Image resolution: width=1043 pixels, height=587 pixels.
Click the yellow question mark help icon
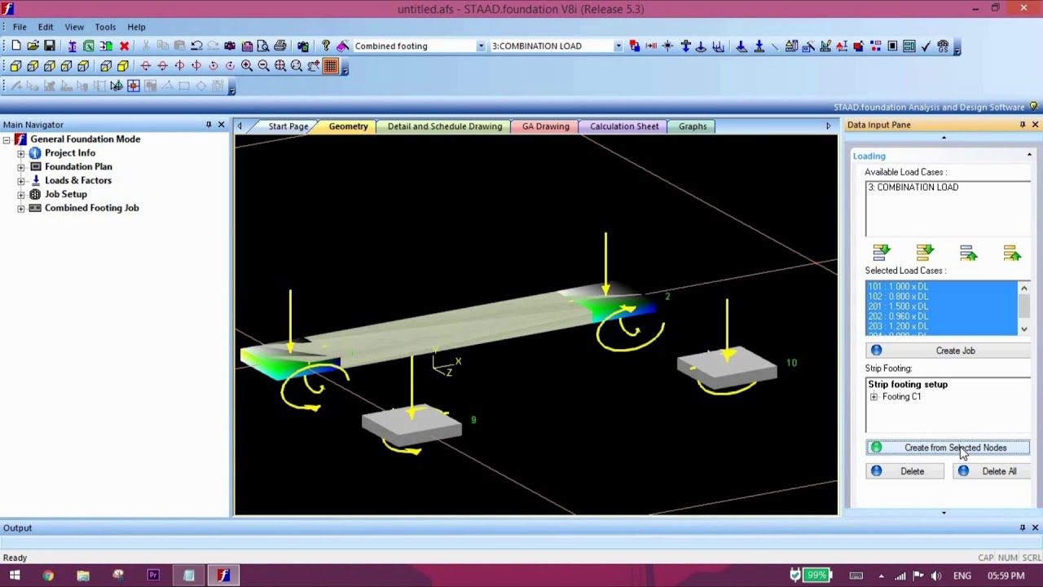click(326, 46)
